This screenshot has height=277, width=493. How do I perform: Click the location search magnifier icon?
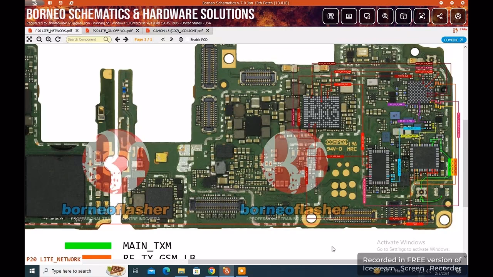click(x=385, y=16)
